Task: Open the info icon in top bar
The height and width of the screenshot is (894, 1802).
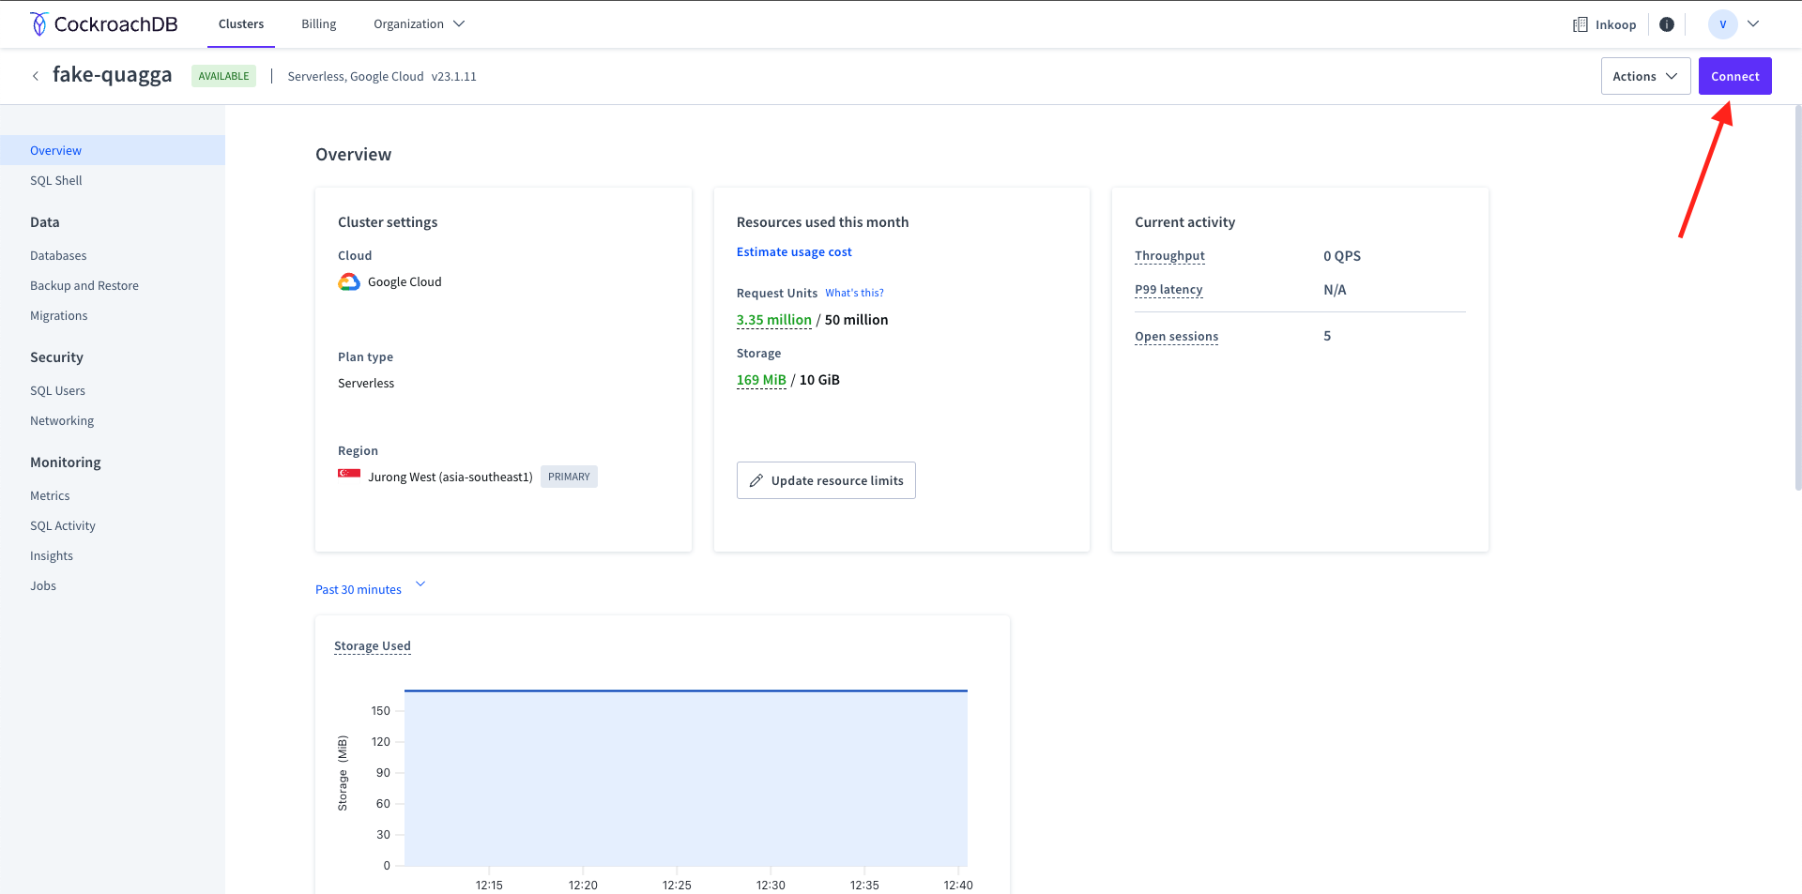Action: tap(1667, 24)
